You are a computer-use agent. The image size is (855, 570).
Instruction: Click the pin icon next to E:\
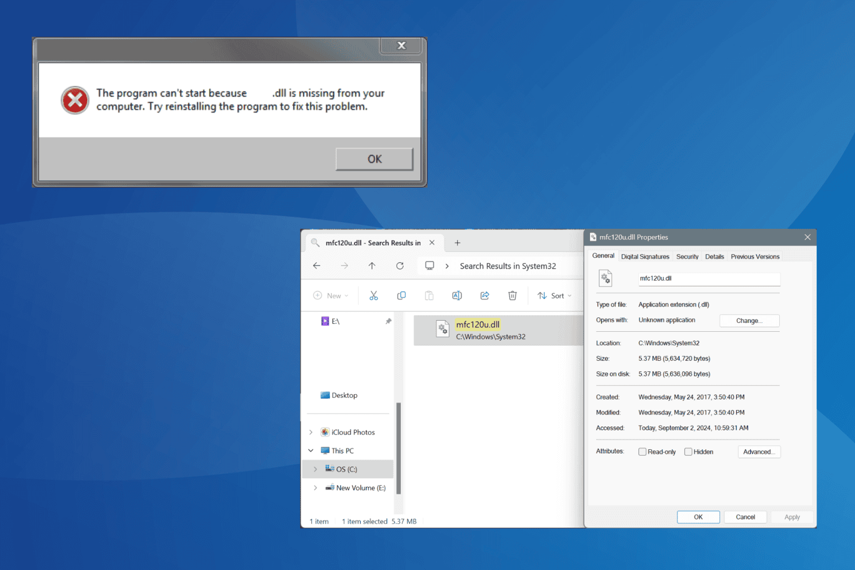(x=389, y=321)
